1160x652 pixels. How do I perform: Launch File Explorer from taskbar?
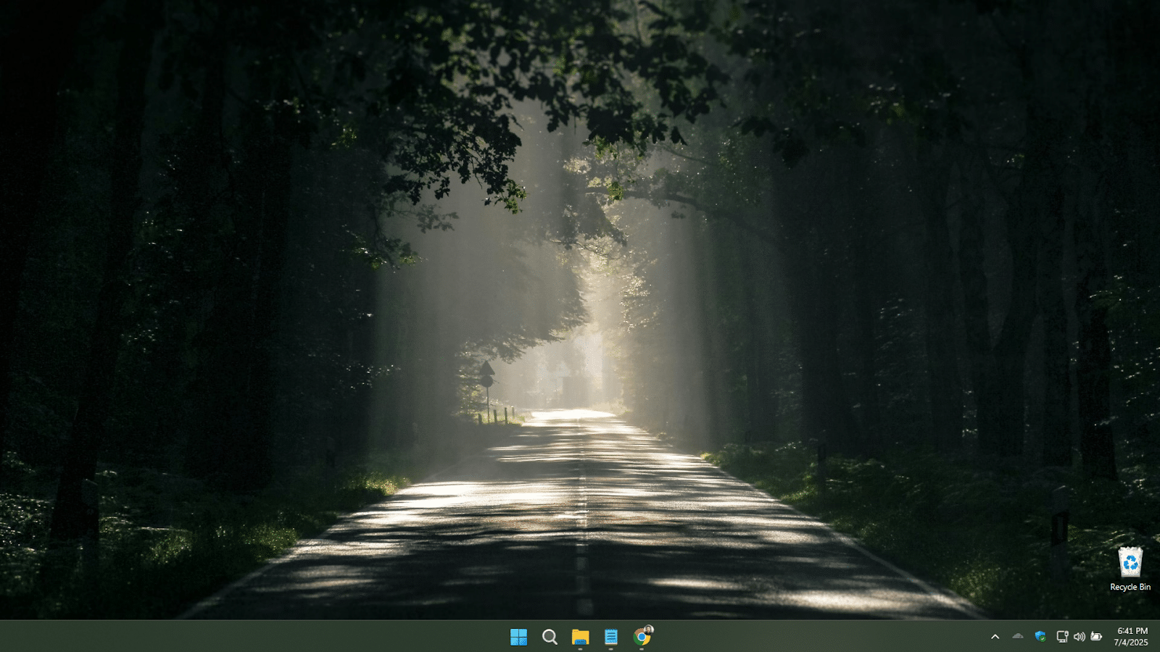coord(580,637)
